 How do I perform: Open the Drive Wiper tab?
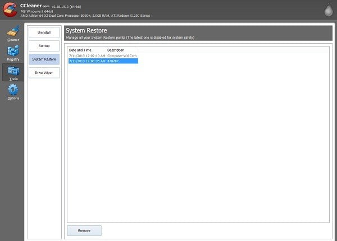pos(44,73)
